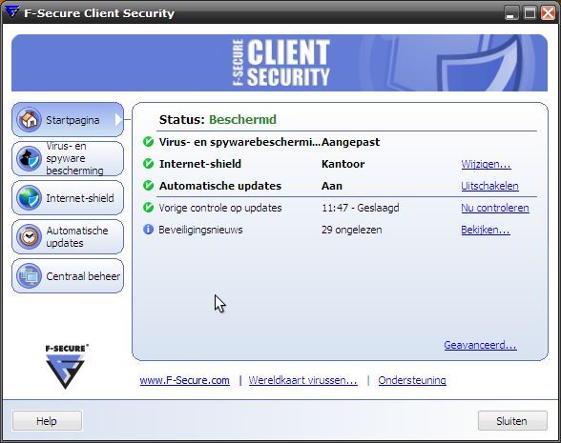The height and width of the screenshot is (443, 561).
Task: Click the Aan value for automatic updates
Action: click(332, 186)
